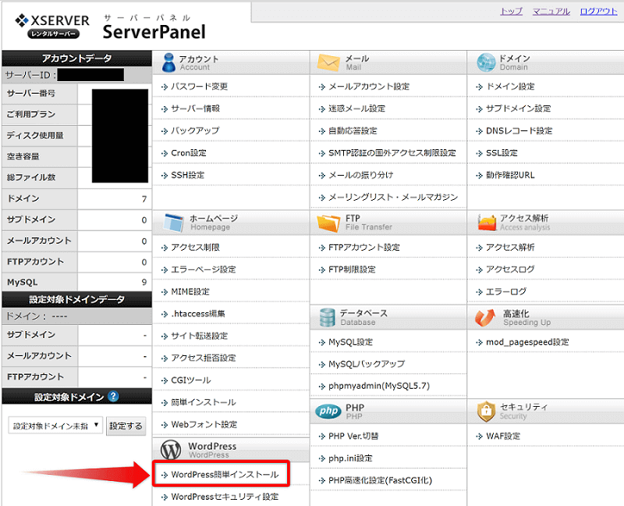Open WordPress簡単インストール
This screenshot has height=506, width=624.
tap(225, 475)
